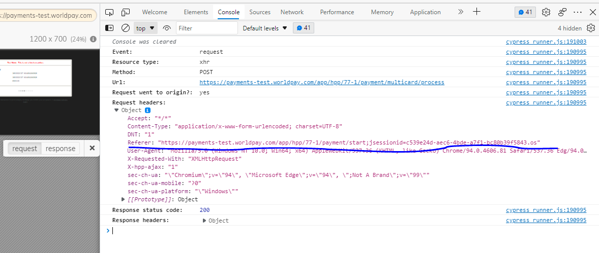Toggle console sidebar panel icon

(x=109, y=28)
